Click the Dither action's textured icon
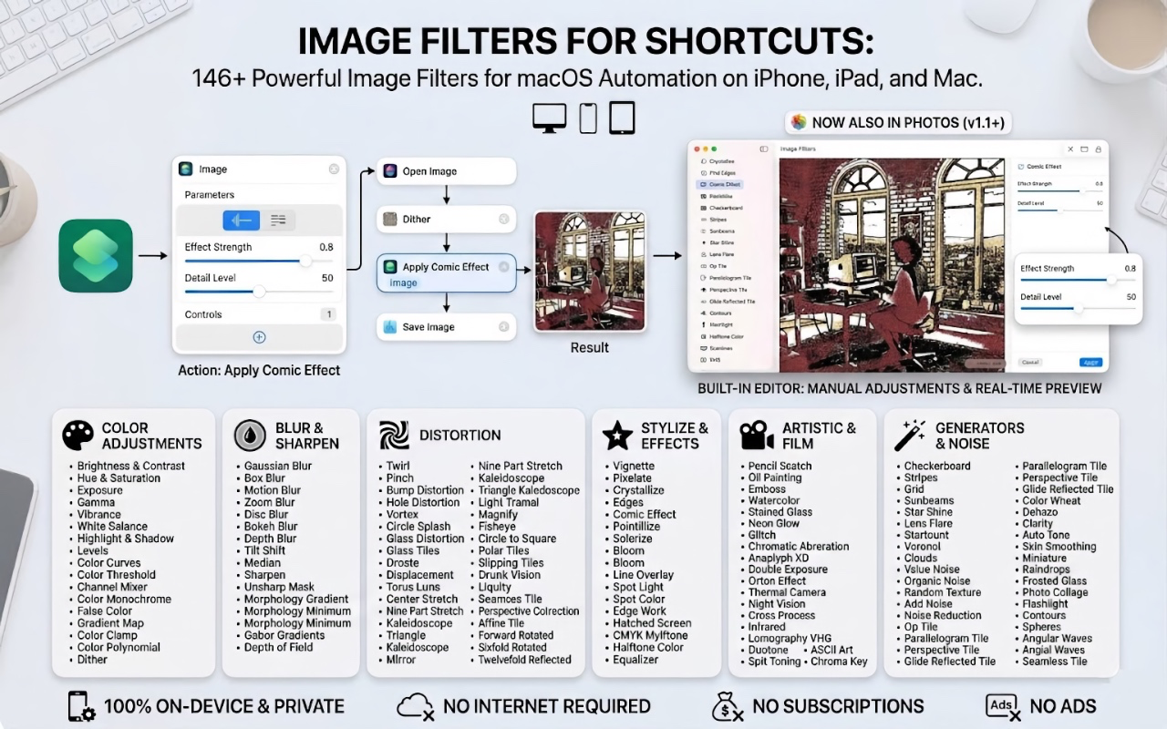The width and height of the screenshot is (1167, 729). [x=390, y=220]
